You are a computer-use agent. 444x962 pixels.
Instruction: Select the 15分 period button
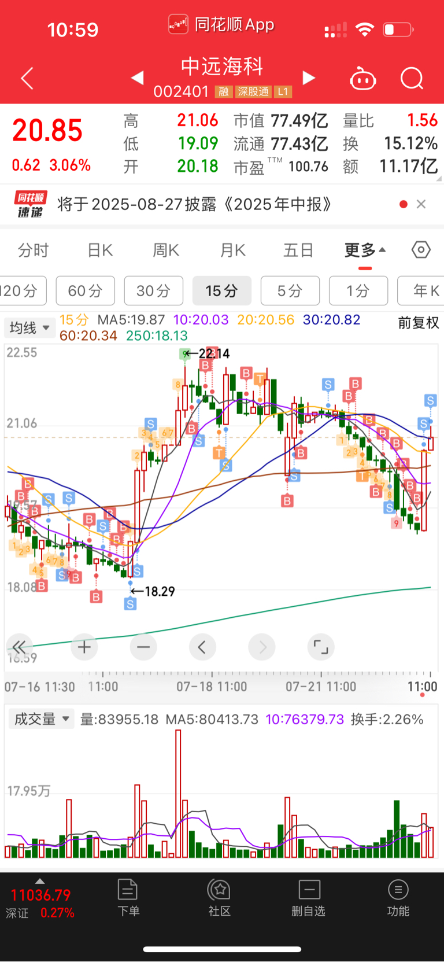[222, 290]
